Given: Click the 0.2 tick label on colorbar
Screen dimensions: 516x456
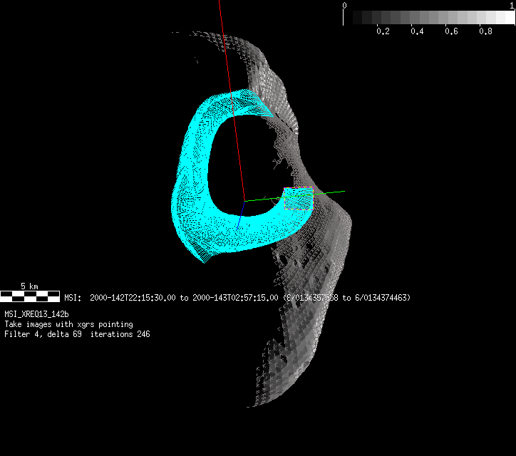Looking at the screenshot, I should [x=383, y=32].
